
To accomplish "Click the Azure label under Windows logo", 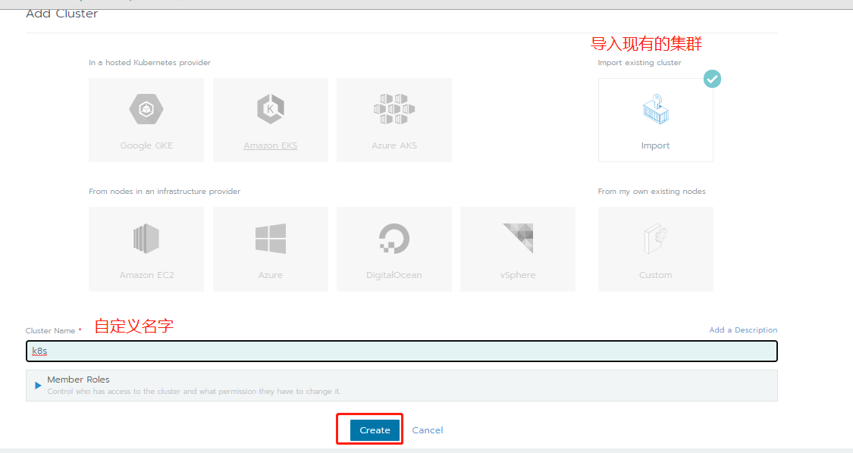I will coord(271,275).
